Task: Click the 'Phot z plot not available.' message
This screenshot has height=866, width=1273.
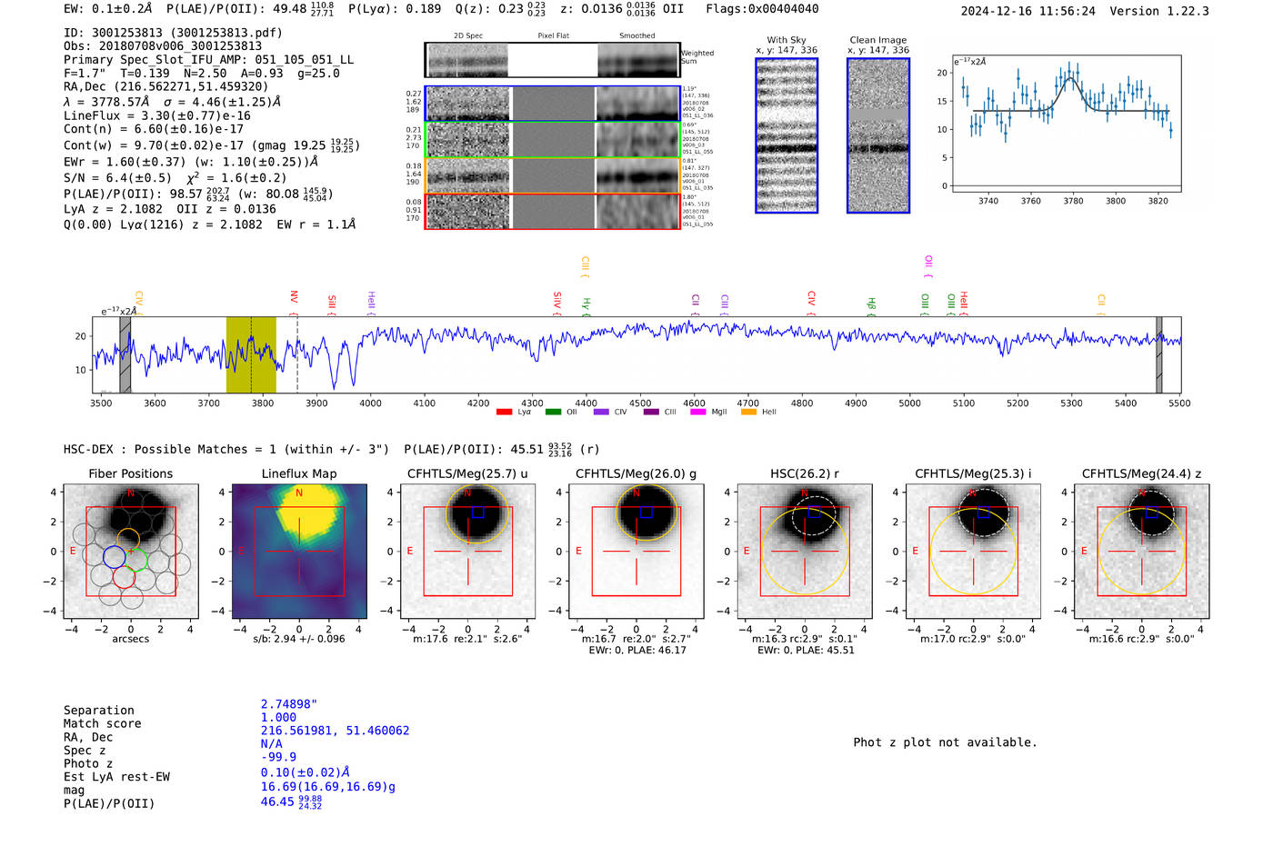Action: click(x=945, y=742)
